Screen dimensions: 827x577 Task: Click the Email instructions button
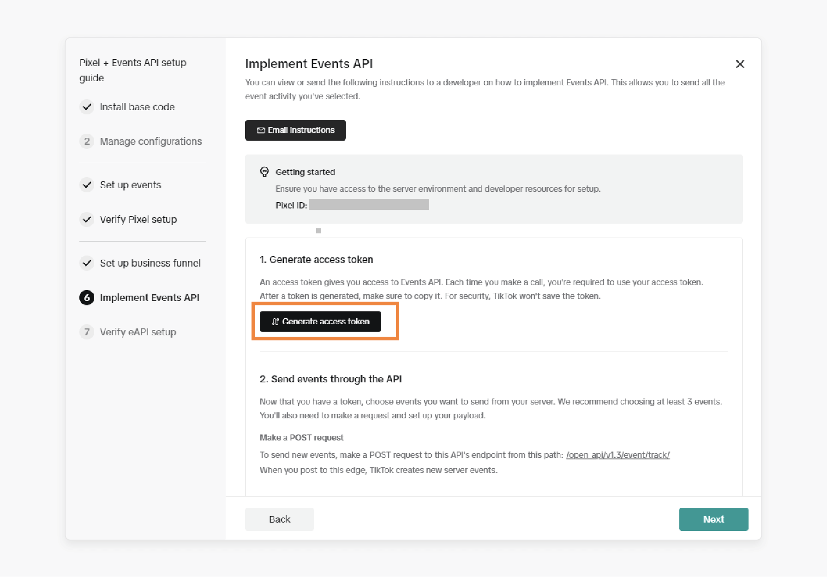pyautogui.click(x=295, y=130)
